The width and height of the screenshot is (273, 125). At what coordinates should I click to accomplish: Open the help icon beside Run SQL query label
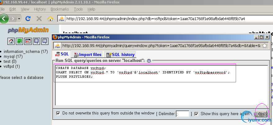click(149, 61)
